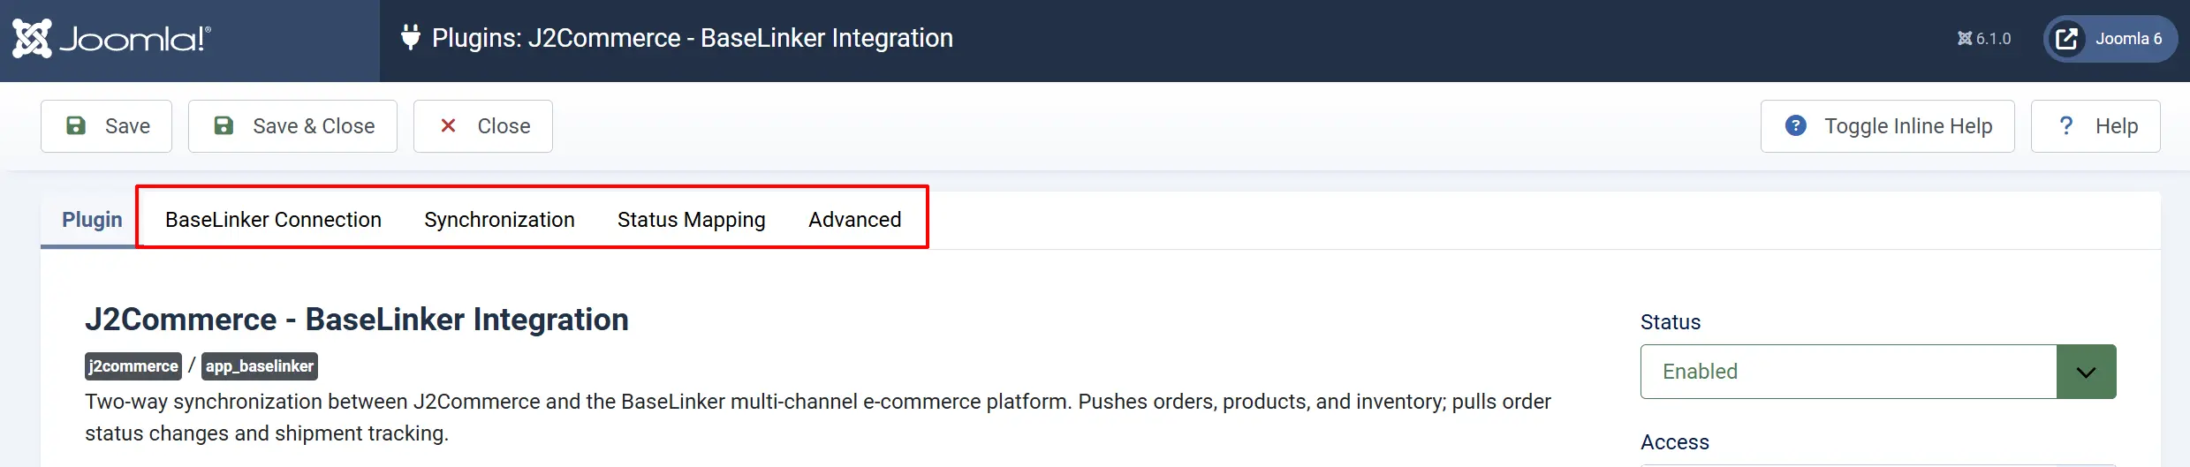Switch to the BaseLinker Connection tab
Viewport: 2190px width, 467px height.
tap(273, 219)
